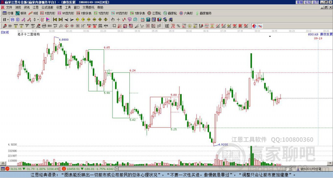The image size is (333, 178).
Task: Open the 设置 menu
Action: click(x=59, y=7)
